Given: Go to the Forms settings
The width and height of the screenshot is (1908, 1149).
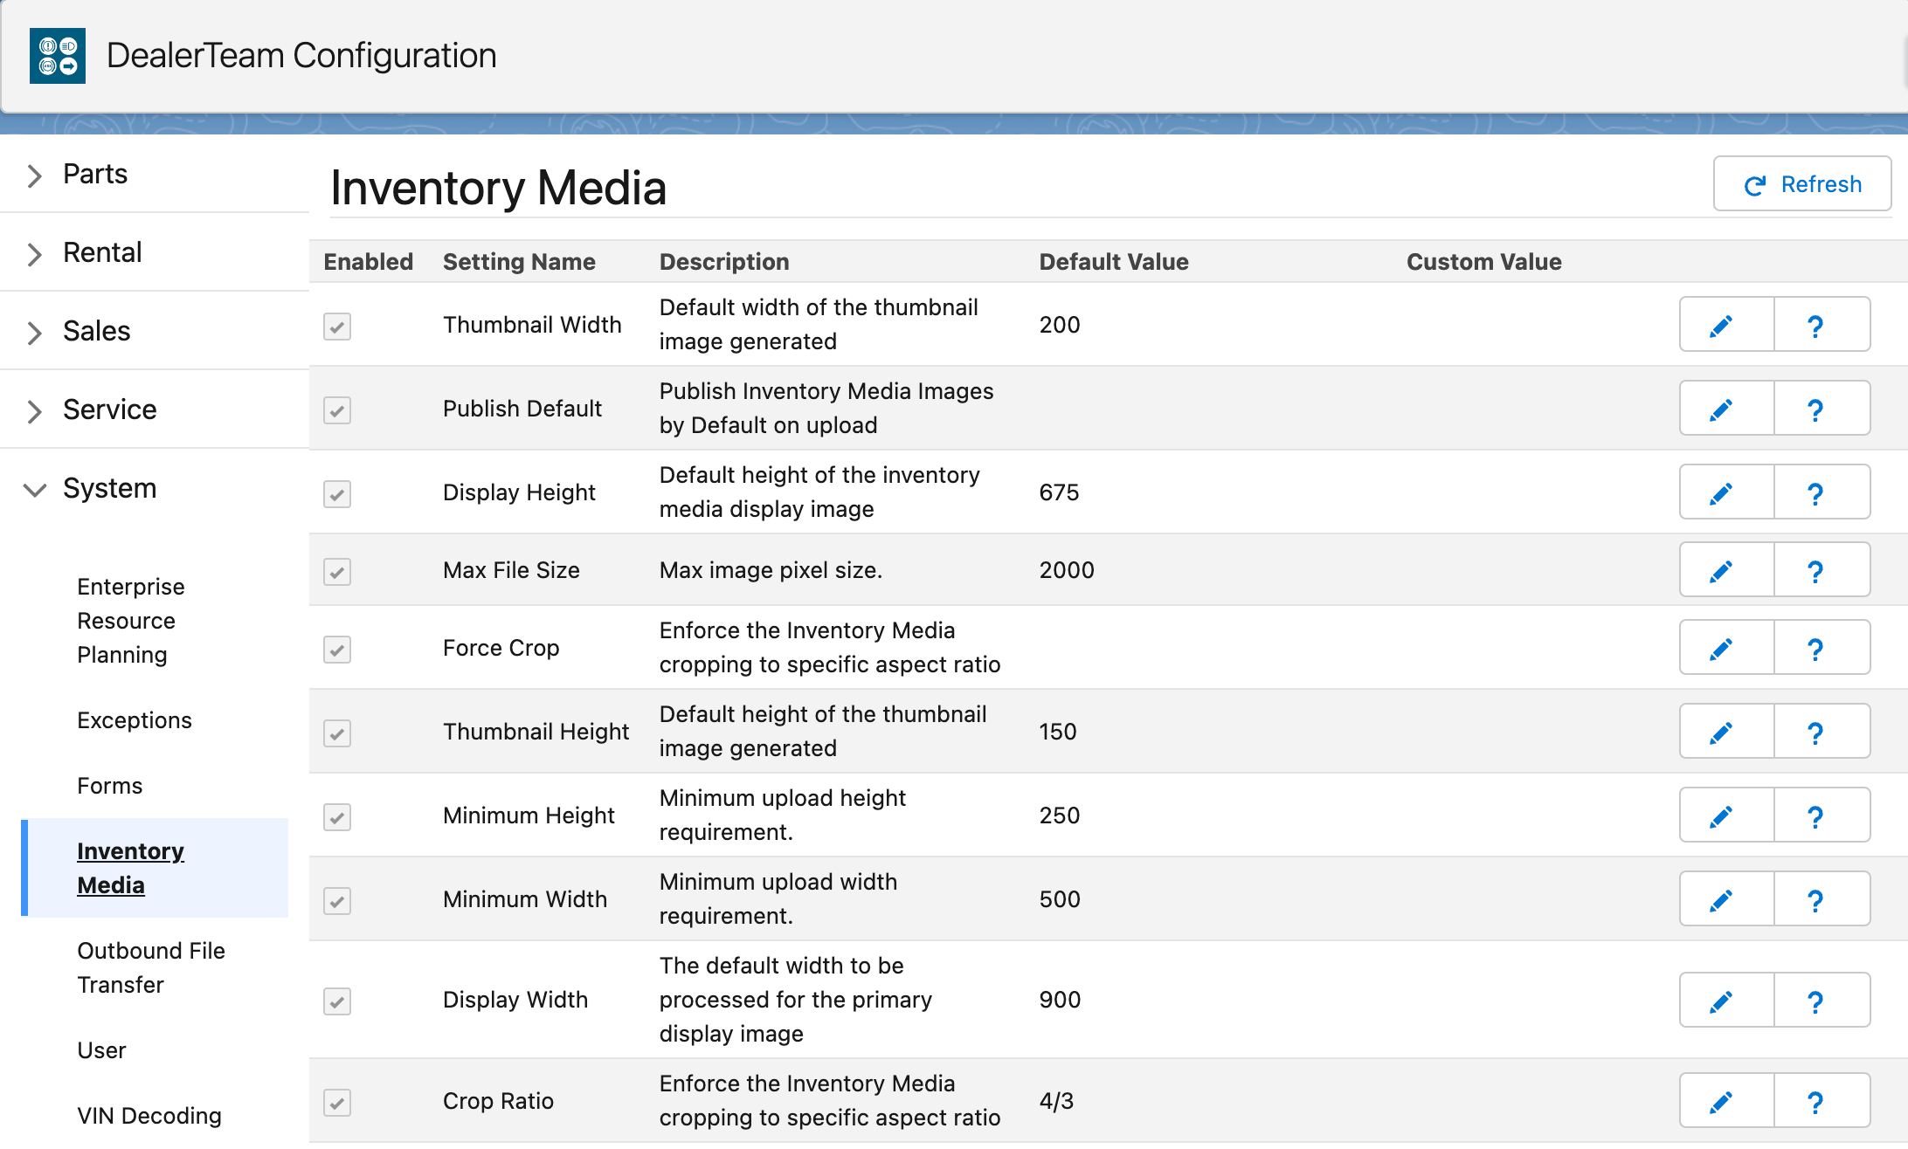Looking at the screenshot, I should coord(110,786).
